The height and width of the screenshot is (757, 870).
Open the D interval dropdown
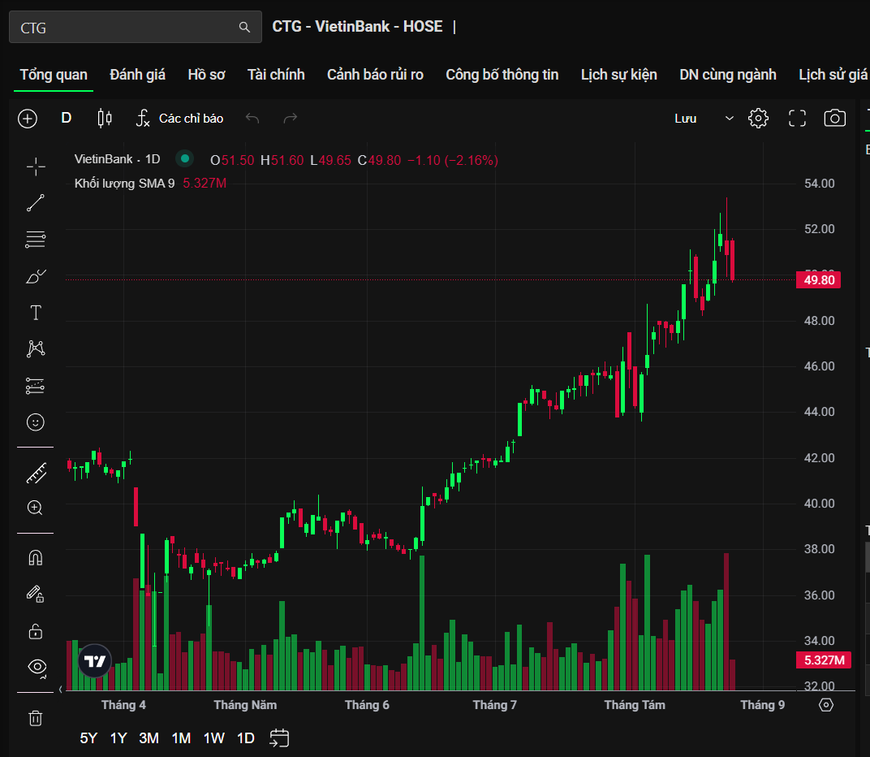click(66, 118)
